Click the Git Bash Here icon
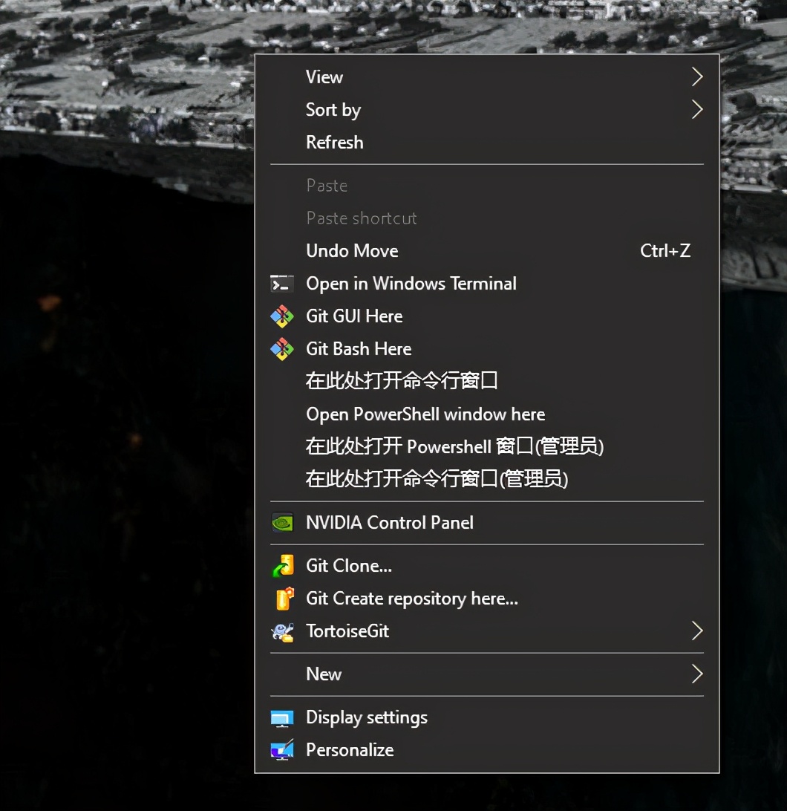Viewport: 787px width, 811px height. click(x=283, y=348)
